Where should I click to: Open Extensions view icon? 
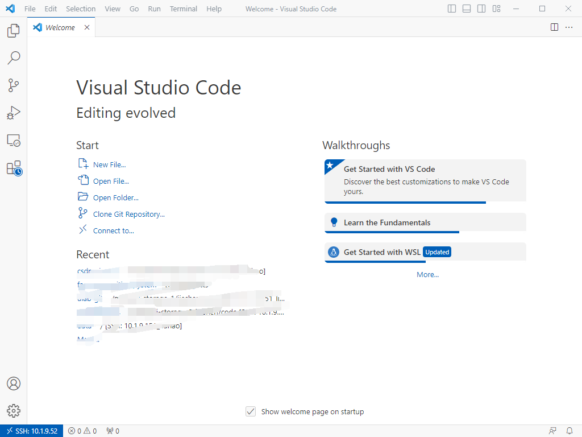14,168
